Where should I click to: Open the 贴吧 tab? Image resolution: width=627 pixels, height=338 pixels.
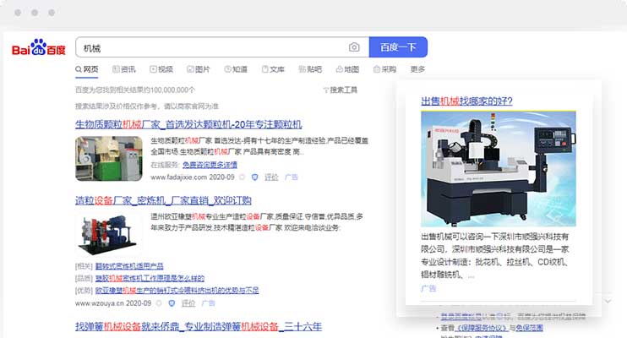point(310,69)
